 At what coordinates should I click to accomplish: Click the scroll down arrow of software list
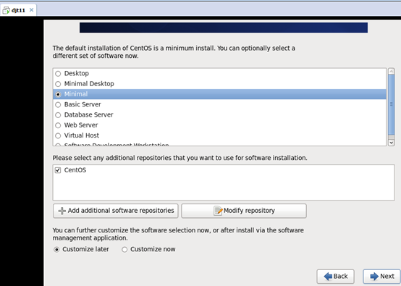pyautogui.click(x=391, y=143)
